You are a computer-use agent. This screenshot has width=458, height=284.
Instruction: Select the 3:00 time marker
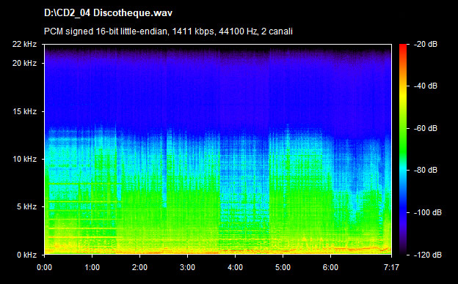(x=187, y=267)
